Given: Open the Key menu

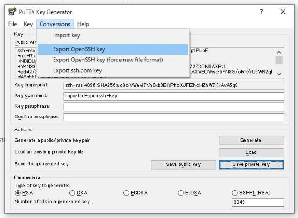Looking at the screenshot, I should 28,24.
